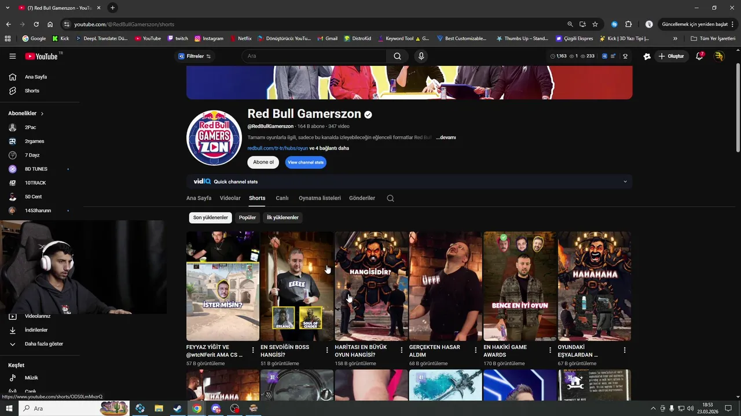Start voice search with the microphone icon

[421, 56]
